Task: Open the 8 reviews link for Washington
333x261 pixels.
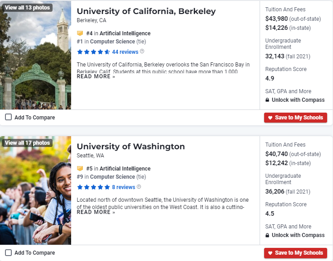Action: point(123,187)
